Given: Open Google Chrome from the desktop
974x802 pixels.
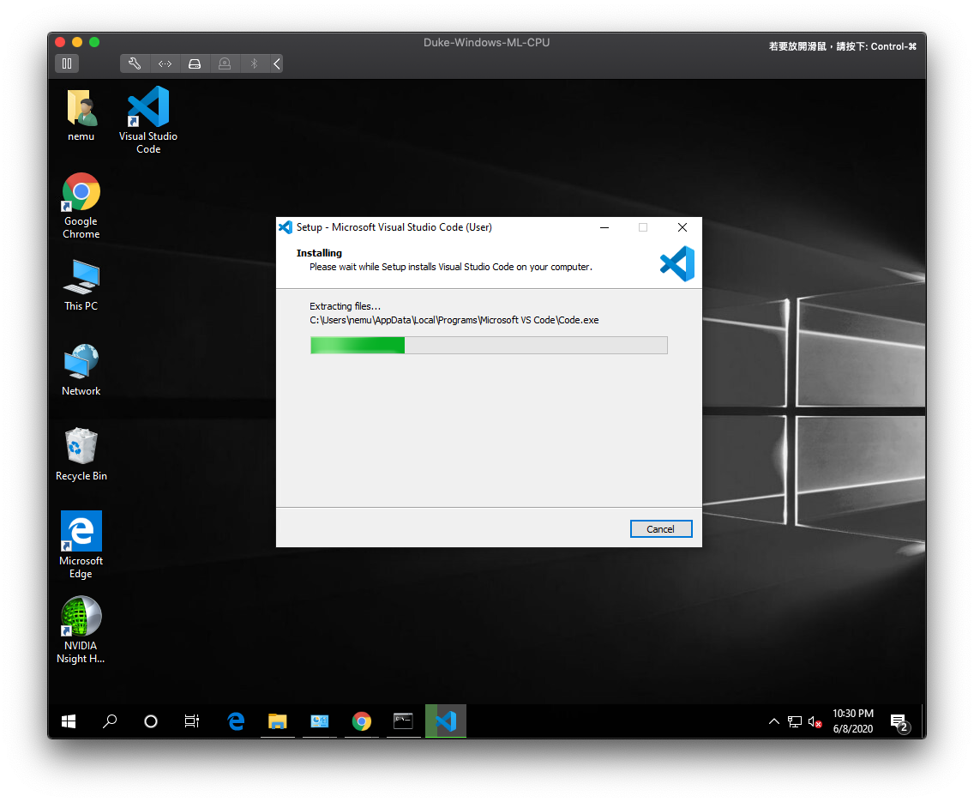Looking at the screenshot, I should [x=81, y=190].
